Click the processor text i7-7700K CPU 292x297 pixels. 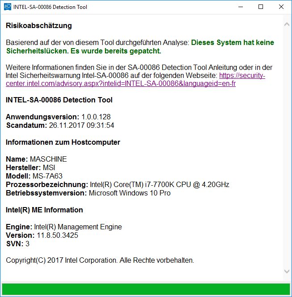tap(168, 184)
